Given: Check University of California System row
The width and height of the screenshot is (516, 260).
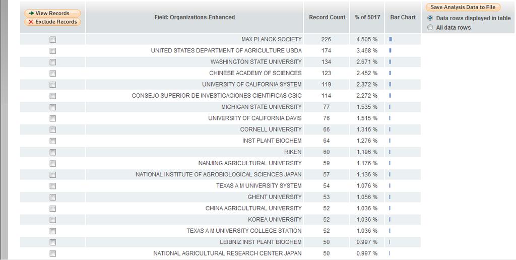Looking at the screenshot, I should tap(52, 85).
